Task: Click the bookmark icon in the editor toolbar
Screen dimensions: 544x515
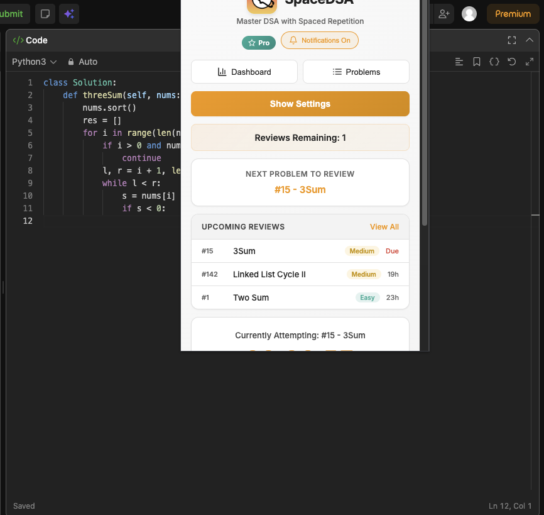Action: click(477, 62)
